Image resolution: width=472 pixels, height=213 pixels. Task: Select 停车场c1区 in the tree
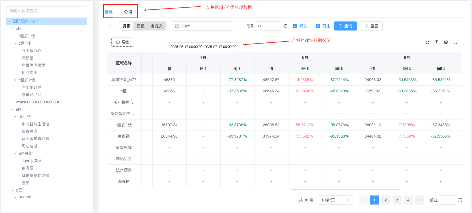31,87
